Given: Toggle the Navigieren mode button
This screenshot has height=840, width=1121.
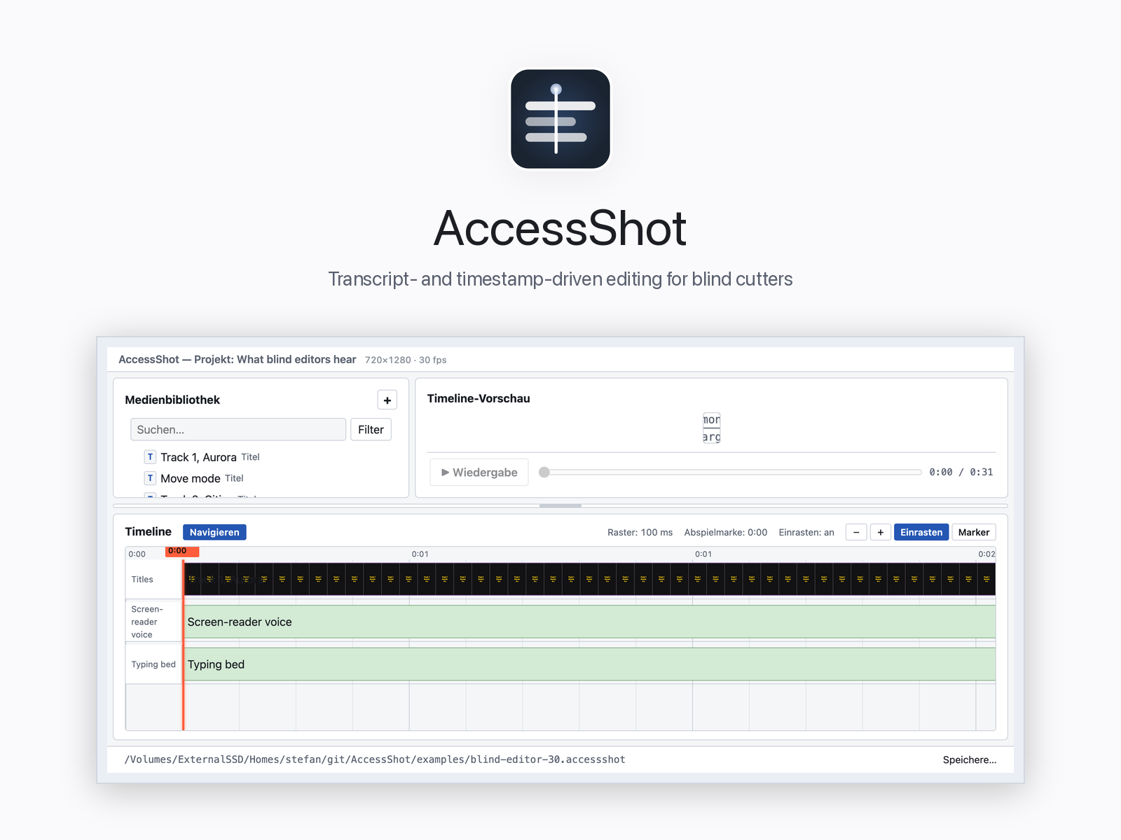Looking at the screenshot, I should pos(214,533).
